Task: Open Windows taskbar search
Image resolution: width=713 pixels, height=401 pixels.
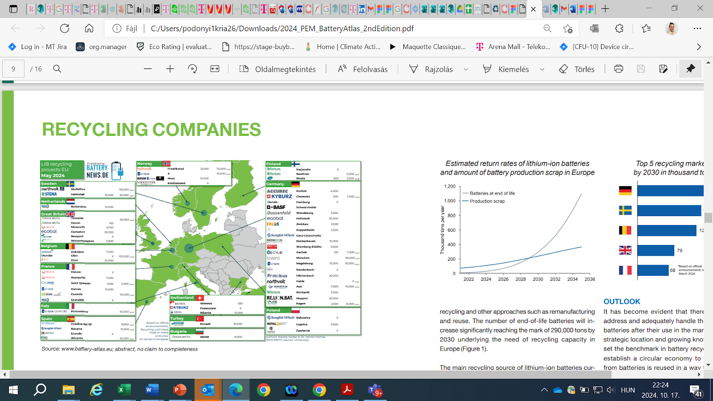Action: [40, 390]
